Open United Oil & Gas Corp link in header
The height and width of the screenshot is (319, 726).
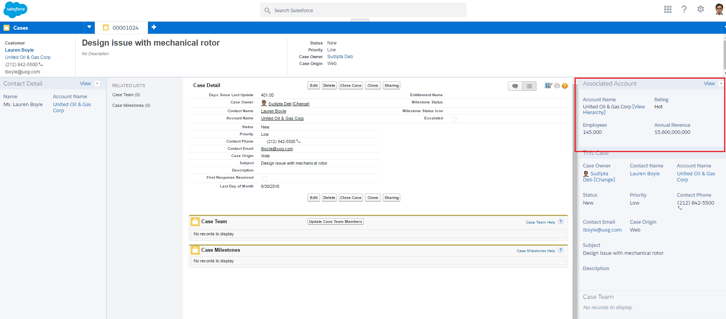(x=28, y=57)
